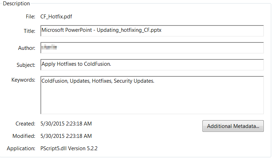Image resolution: width=273 pixels, height=158 pixels.
Task: Click the Application: label
Action: pyautogui.click(x=21, y=148)
